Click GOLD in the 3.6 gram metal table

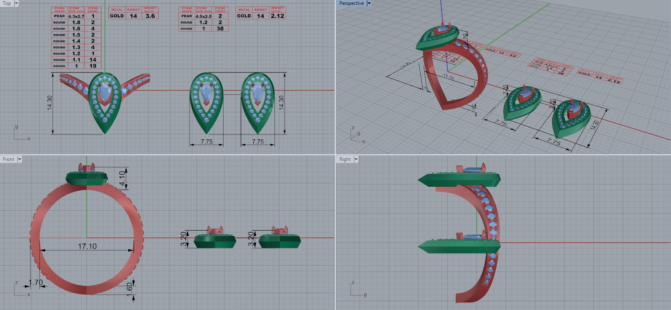point(117,16)
